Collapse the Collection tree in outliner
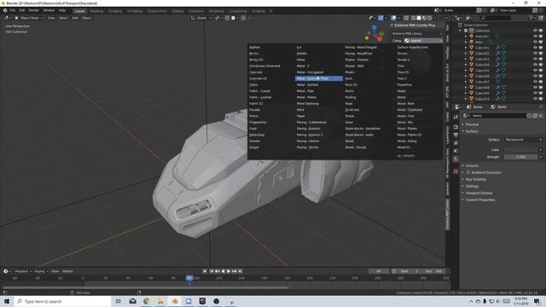 [x=461, y=31]
